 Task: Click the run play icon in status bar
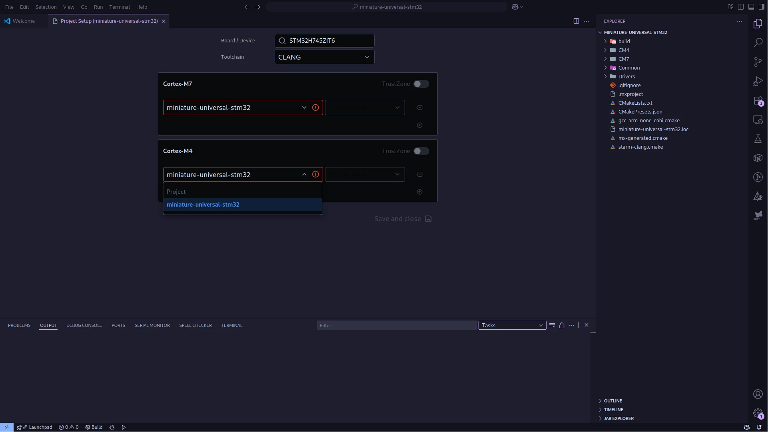pyautogui.click(x=124, y=427)
